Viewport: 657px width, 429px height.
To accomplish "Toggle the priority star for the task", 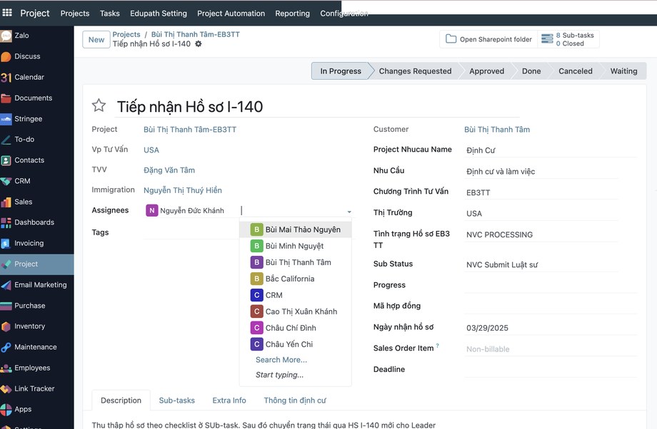I will click(x=99, y=105).
